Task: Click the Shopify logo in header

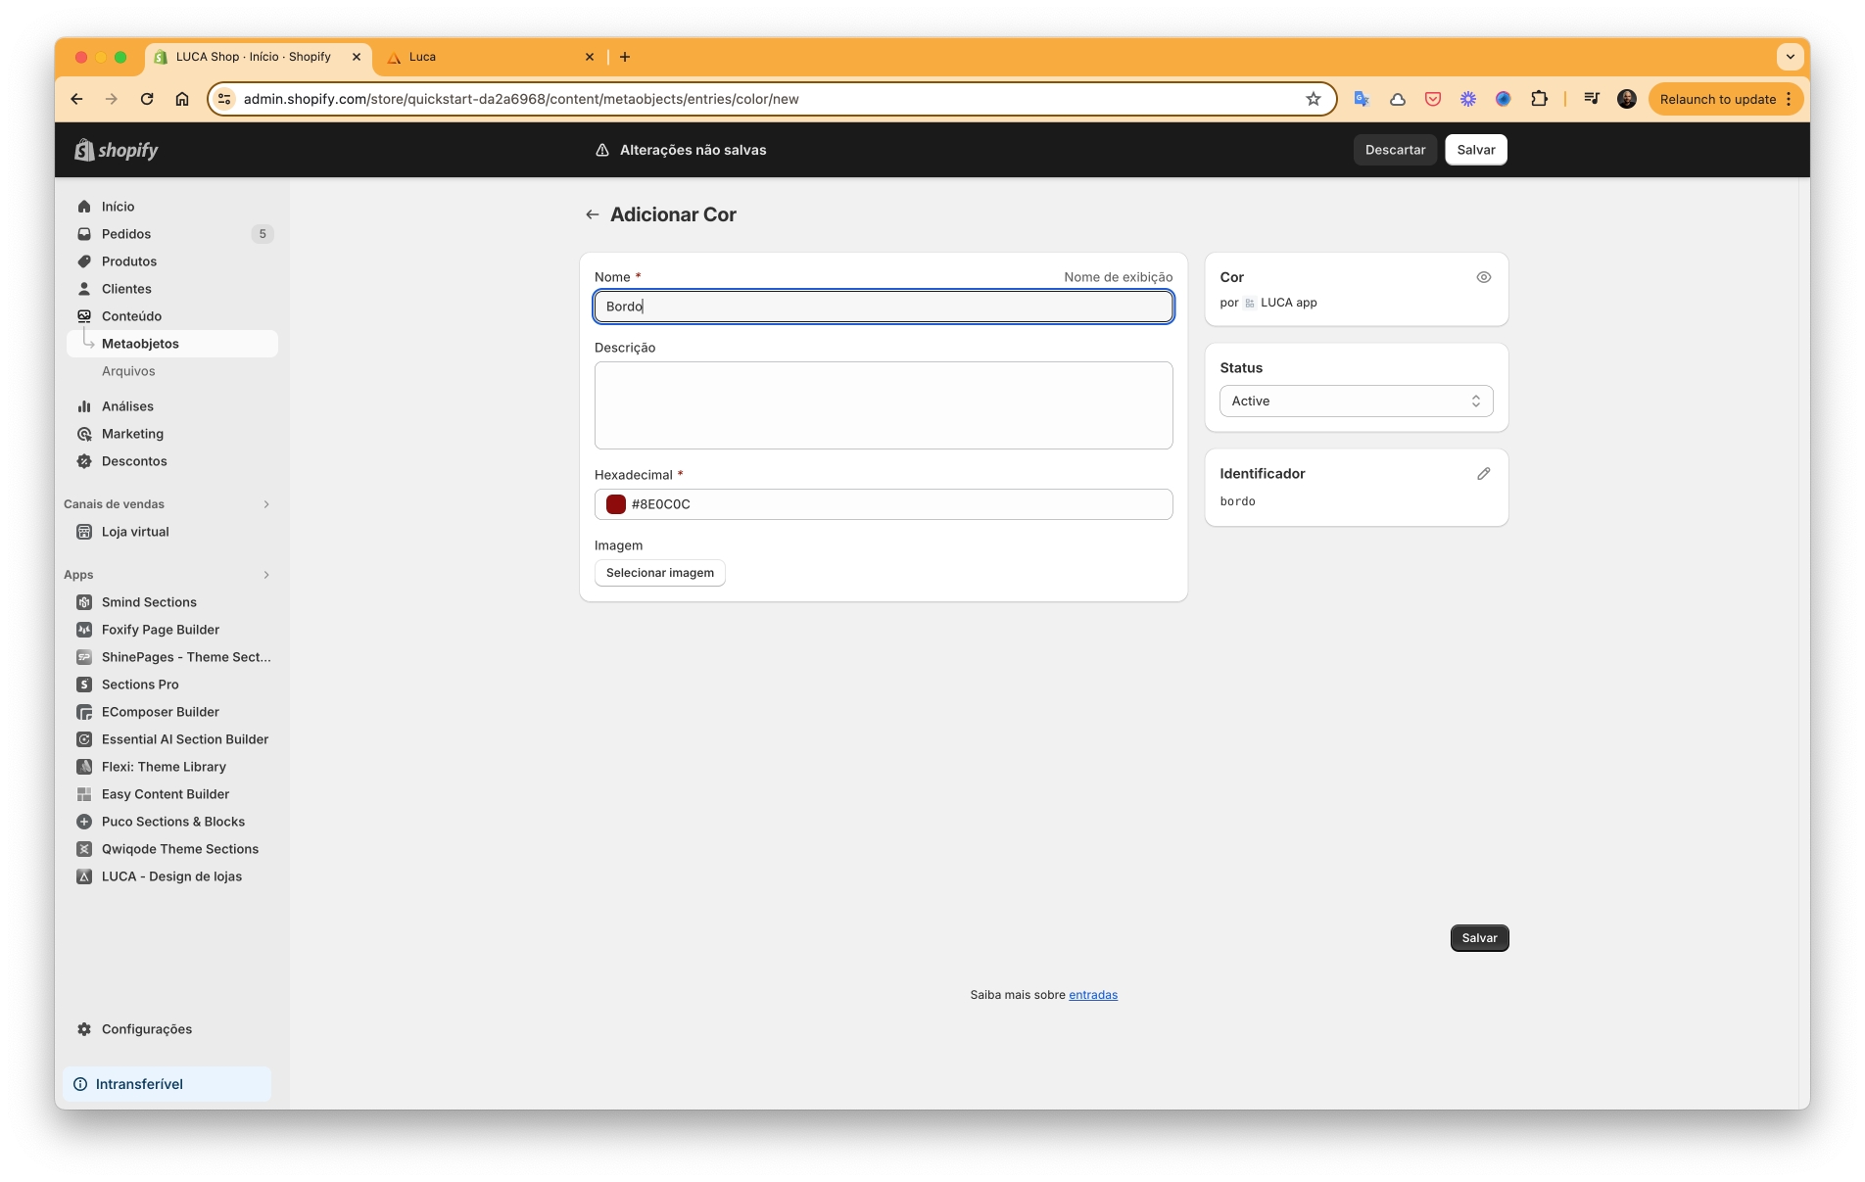Action: tap(117, 150)
